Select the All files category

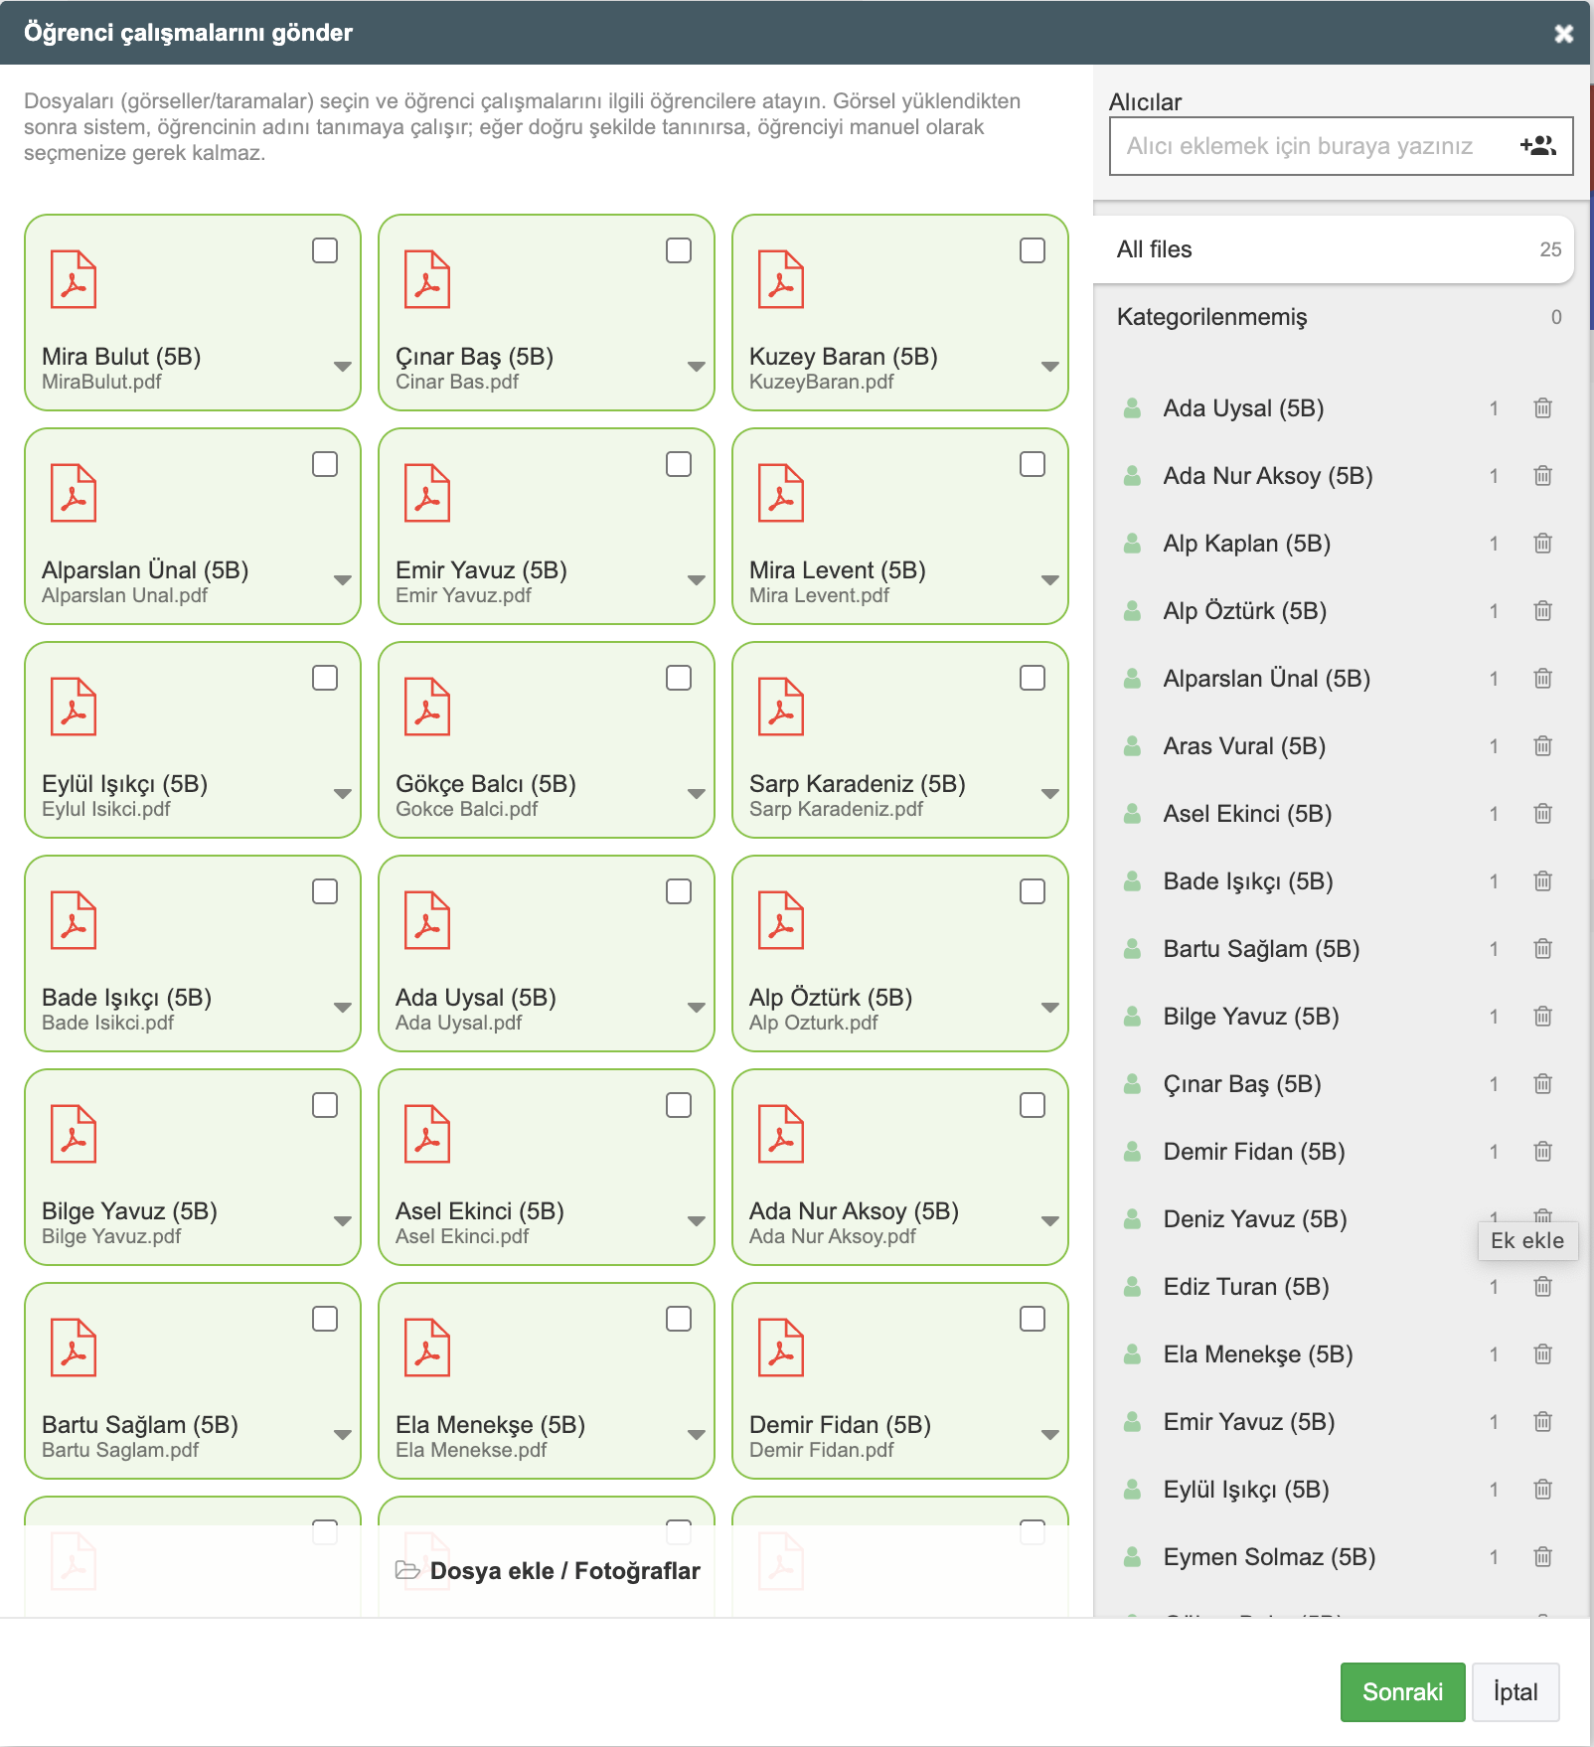click(1334, 249)
